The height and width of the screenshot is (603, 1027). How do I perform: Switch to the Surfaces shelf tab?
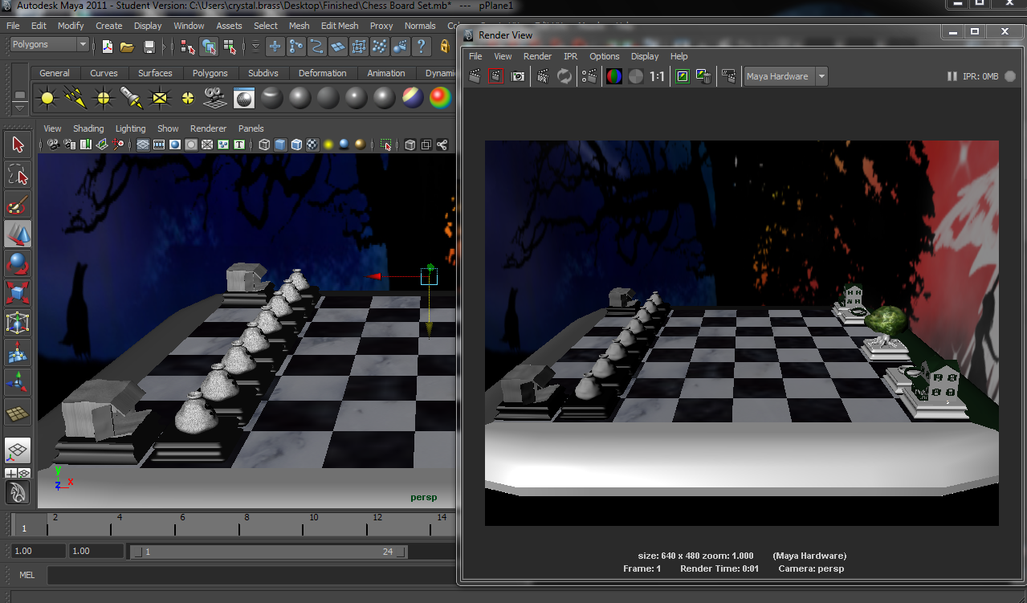click(x=155, y=73)
